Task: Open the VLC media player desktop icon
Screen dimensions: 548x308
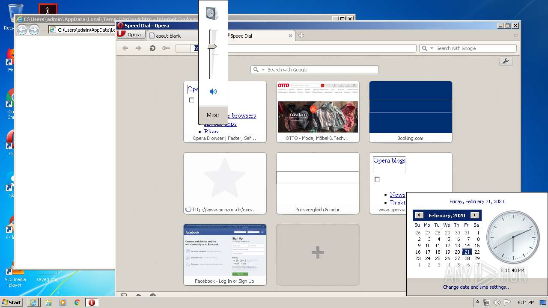Action: click(x=15, y=277)
